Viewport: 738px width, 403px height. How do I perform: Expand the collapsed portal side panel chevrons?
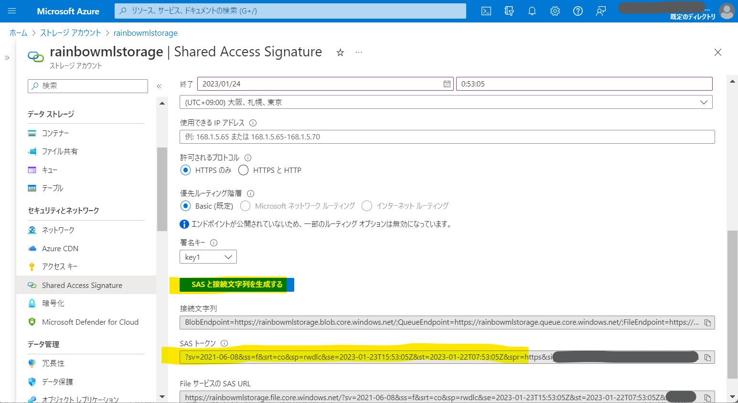[x=7, y=58]
